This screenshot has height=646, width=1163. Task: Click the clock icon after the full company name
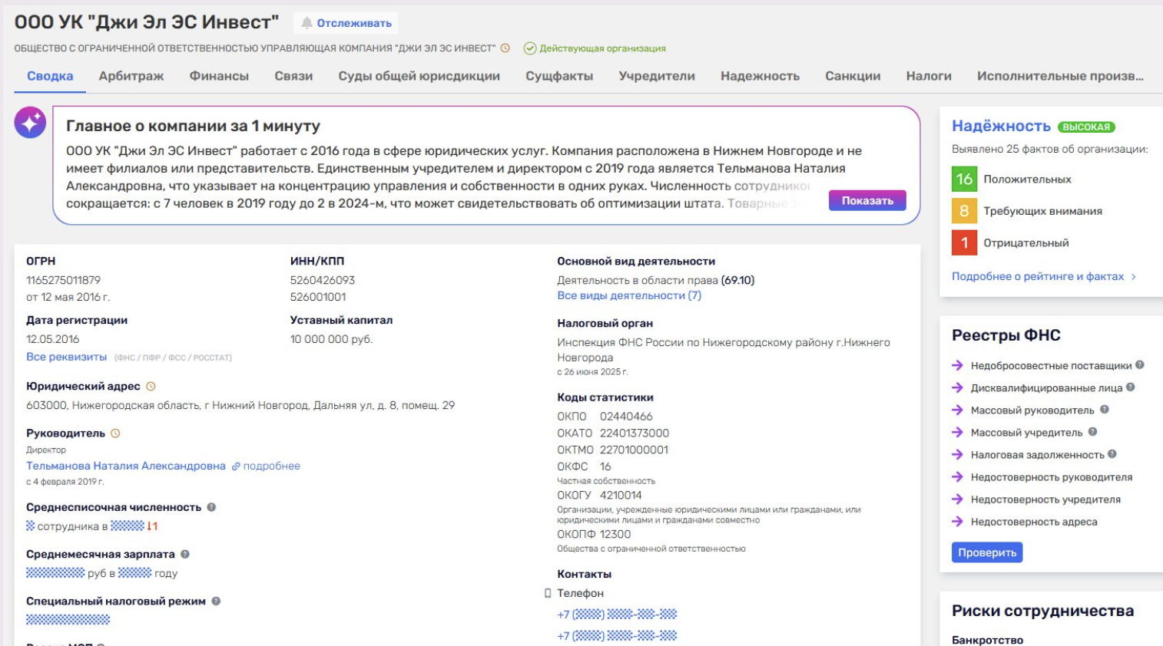point(505,48)
